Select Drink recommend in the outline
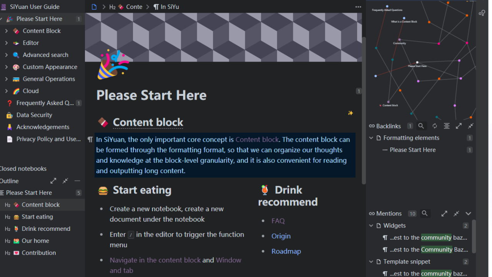The image size is (492, 277). (x=46, y=229)
